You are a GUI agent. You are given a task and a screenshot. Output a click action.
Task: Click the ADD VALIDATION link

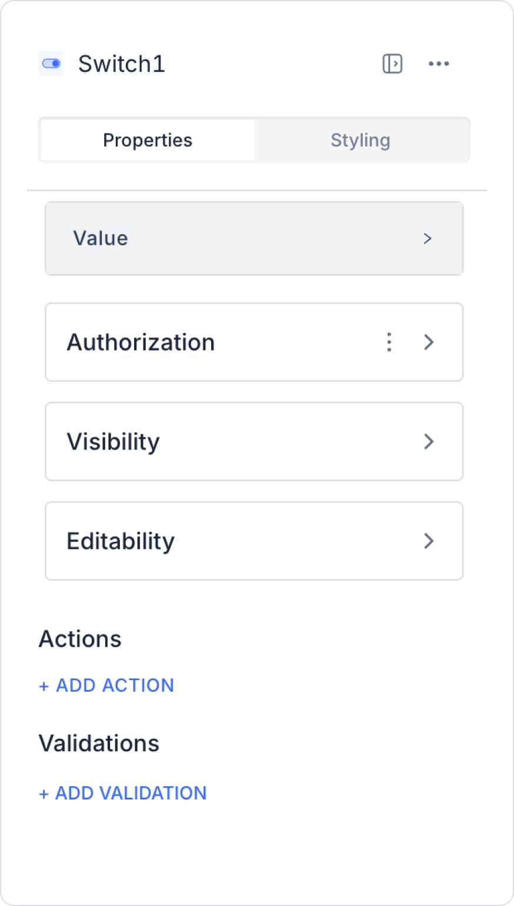[x=131, y=793]
